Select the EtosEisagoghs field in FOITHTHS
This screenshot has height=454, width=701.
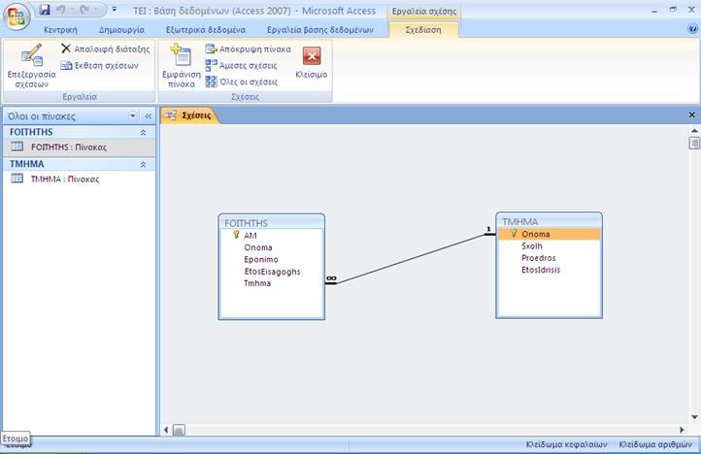tap(271, 272)
